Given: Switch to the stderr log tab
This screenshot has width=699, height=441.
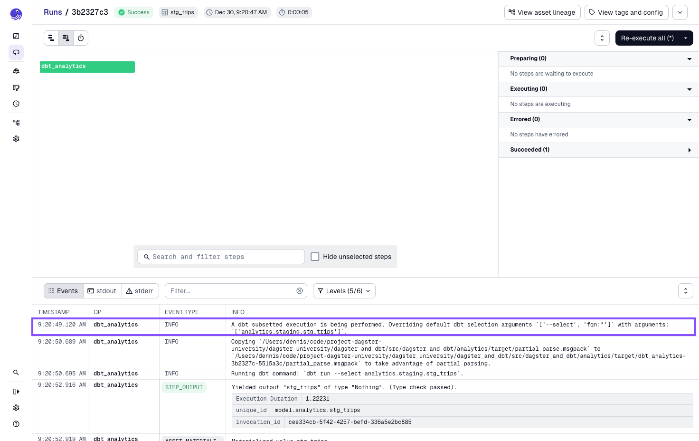Looking at the screenshot, I should [x=140, y=290].
